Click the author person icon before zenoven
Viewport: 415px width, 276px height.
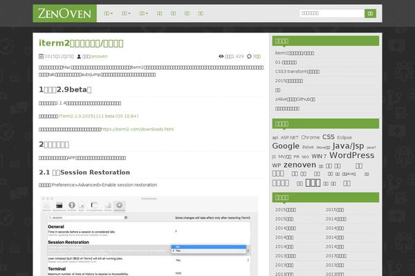point(79,57)
